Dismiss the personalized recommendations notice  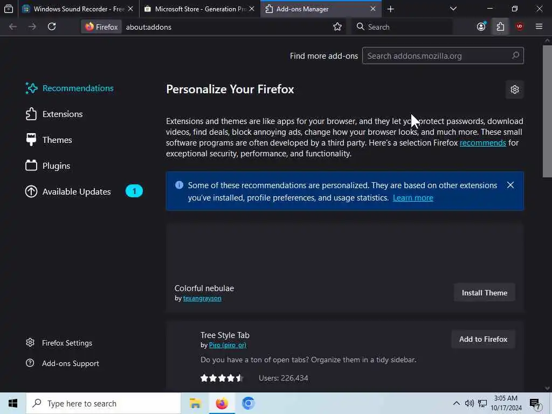[510, 185]
